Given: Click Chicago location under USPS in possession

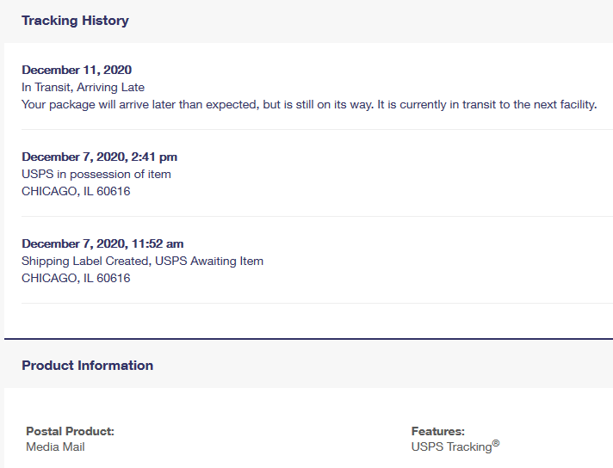Looking at the screenshot, I should coord(76,191).
